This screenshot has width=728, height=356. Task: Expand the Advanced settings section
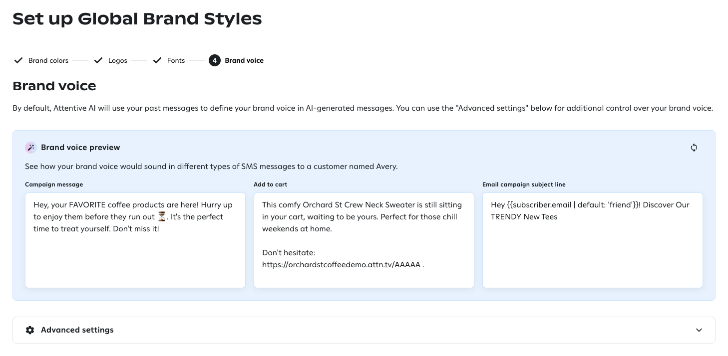pos(364,330)
